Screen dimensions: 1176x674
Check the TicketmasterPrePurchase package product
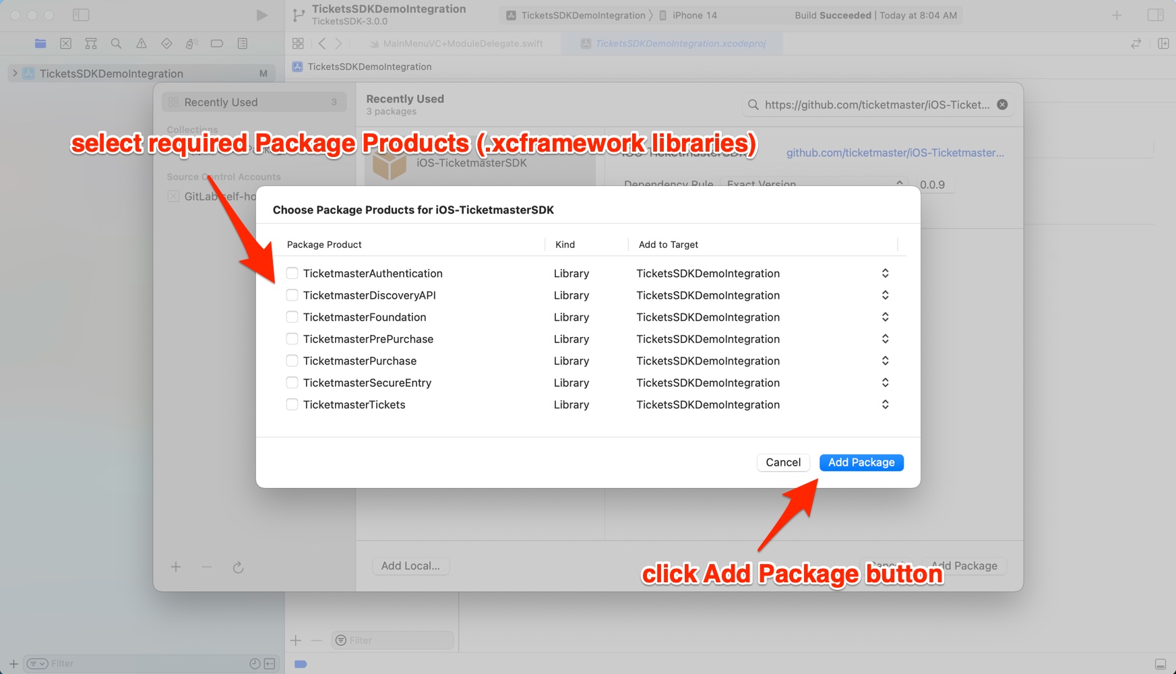tap(292, 339)
